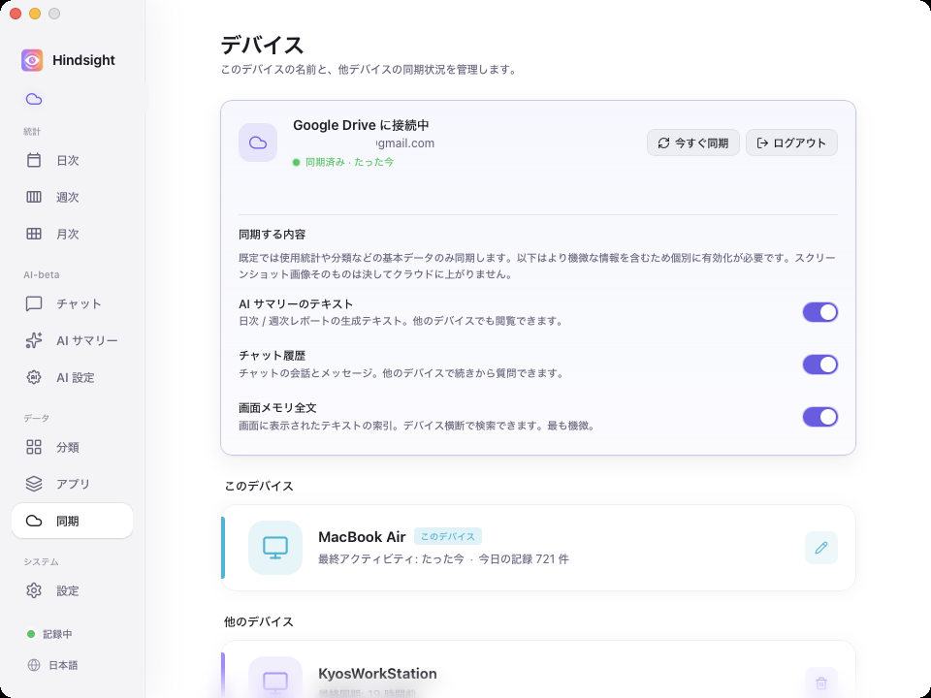Click the Google Drive cloud icon tile
Image resolution: width=931 pixels, height=698 pixels.
point(258,143)
